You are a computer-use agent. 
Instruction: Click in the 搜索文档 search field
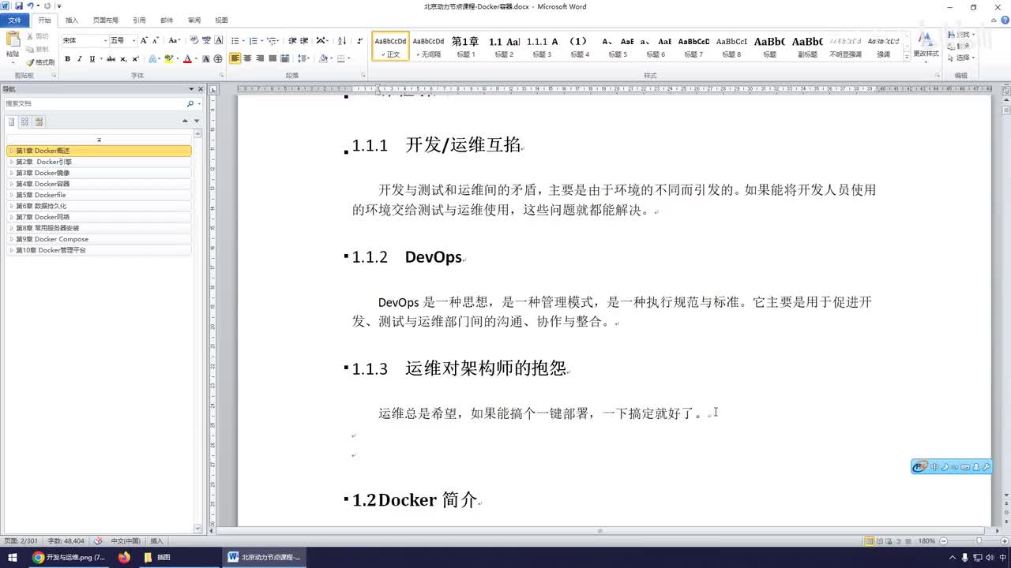tap(93, 104)
